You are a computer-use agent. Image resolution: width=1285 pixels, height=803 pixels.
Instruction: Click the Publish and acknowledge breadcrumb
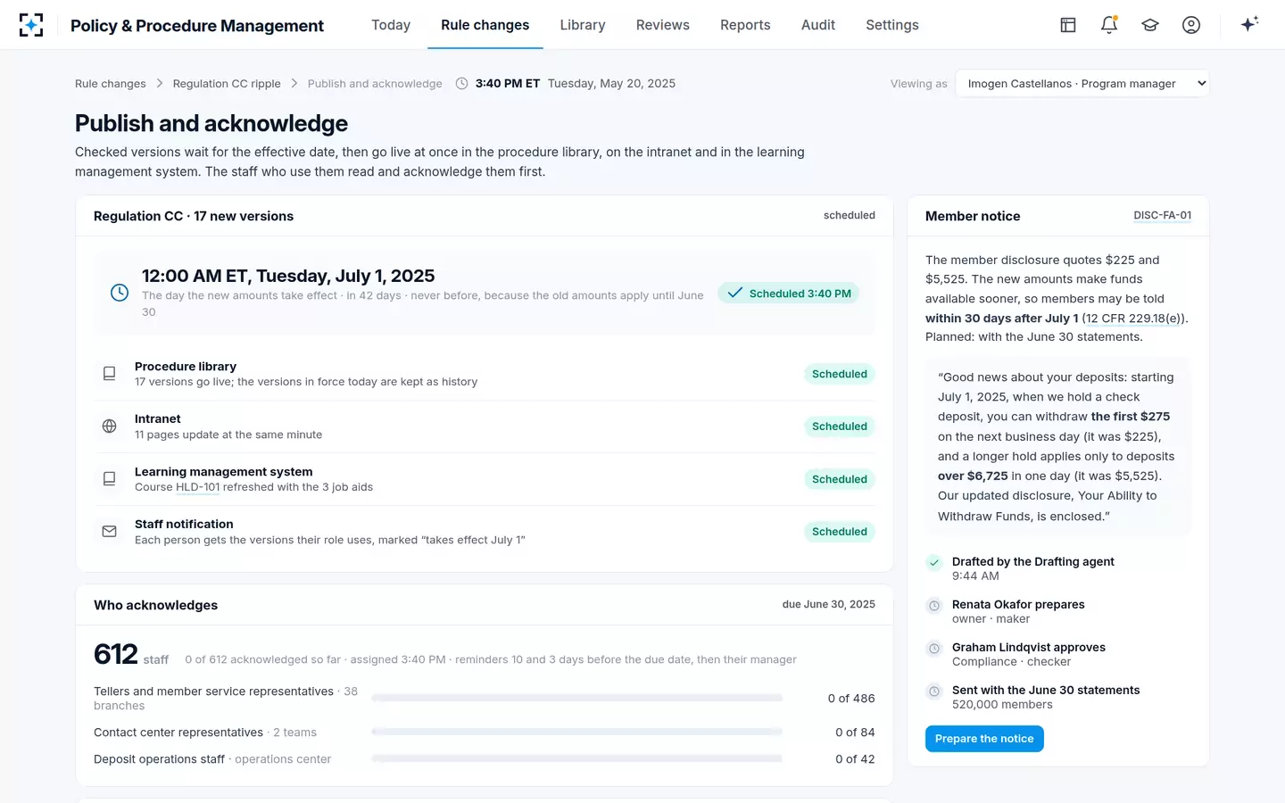[x=375, y=84]
